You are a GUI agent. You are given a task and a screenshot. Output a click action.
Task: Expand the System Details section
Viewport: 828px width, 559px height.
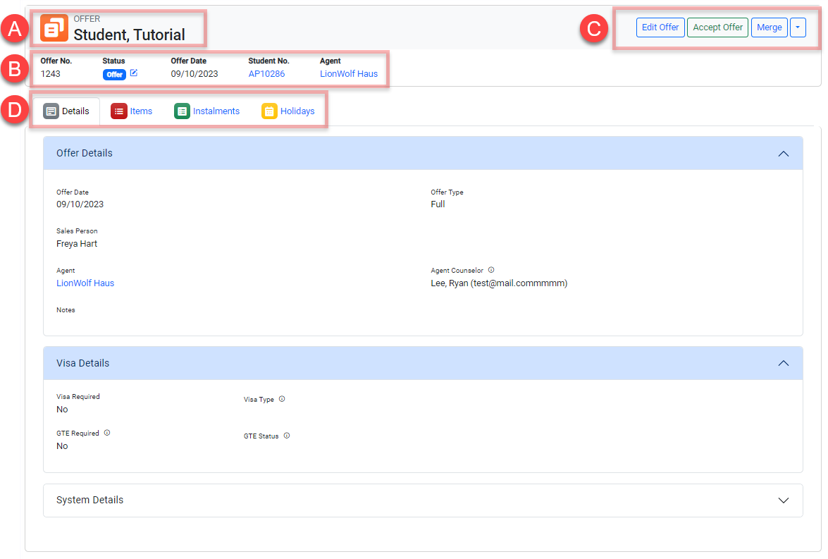point(783,500)
